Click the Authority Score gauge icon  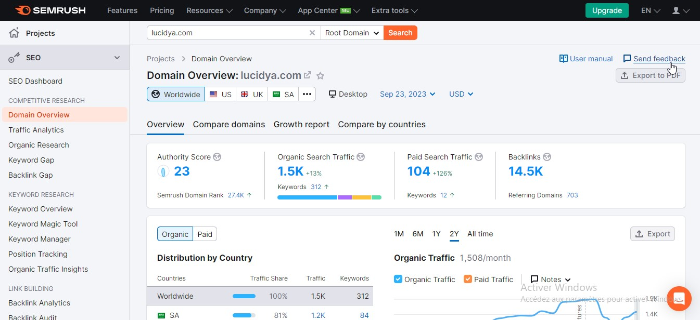(163, 171)
